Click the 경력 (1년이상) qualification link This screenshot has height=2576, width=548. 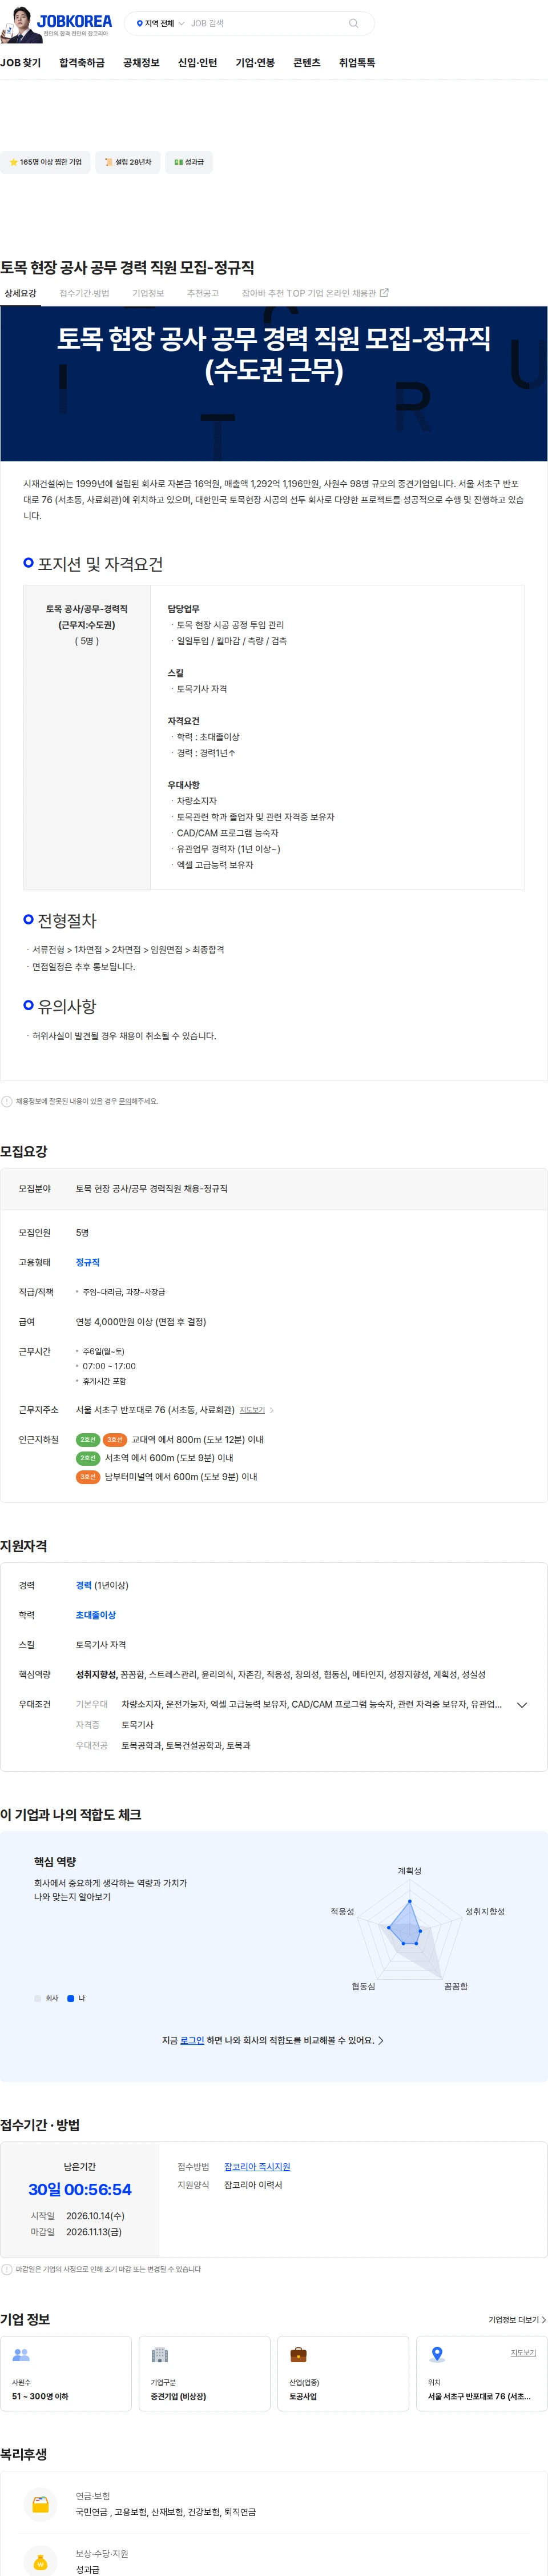click(102, 1586)
